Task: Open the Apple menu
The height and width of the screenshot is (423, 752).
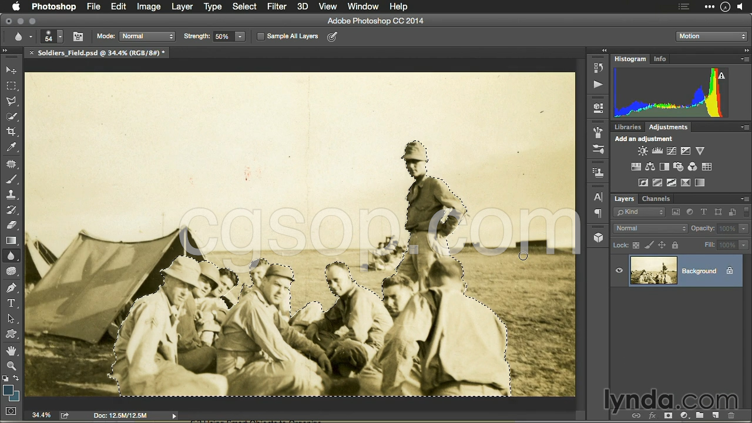Action: pos(16,6)
